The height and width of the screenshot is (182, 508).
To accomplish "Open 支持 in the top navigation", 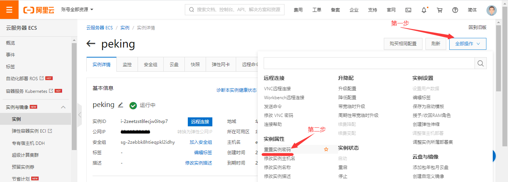I will tap(373, 10).
